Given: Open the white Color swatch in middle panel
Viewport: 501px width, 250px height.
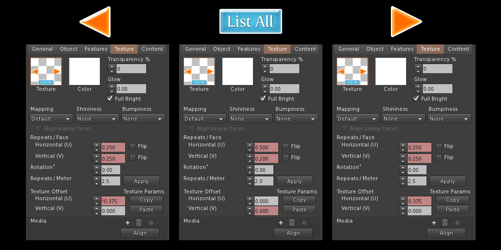Looking at the screenshot, I should pyautogui.click(x=237, y=71).
